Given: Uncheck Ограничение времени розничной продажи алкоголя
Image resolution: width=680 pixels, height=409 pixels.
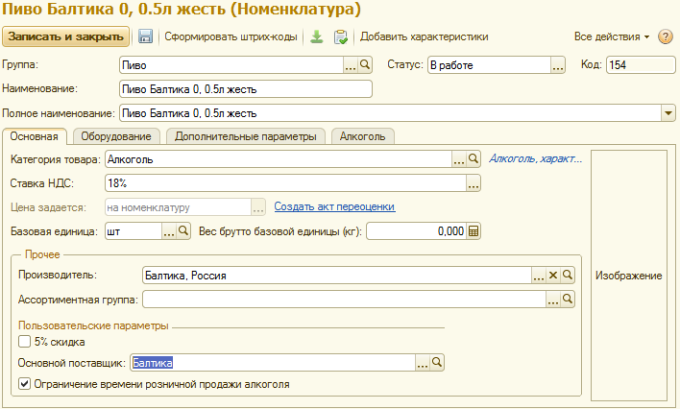Looking at the screenshot, I should tap(24, 384).
